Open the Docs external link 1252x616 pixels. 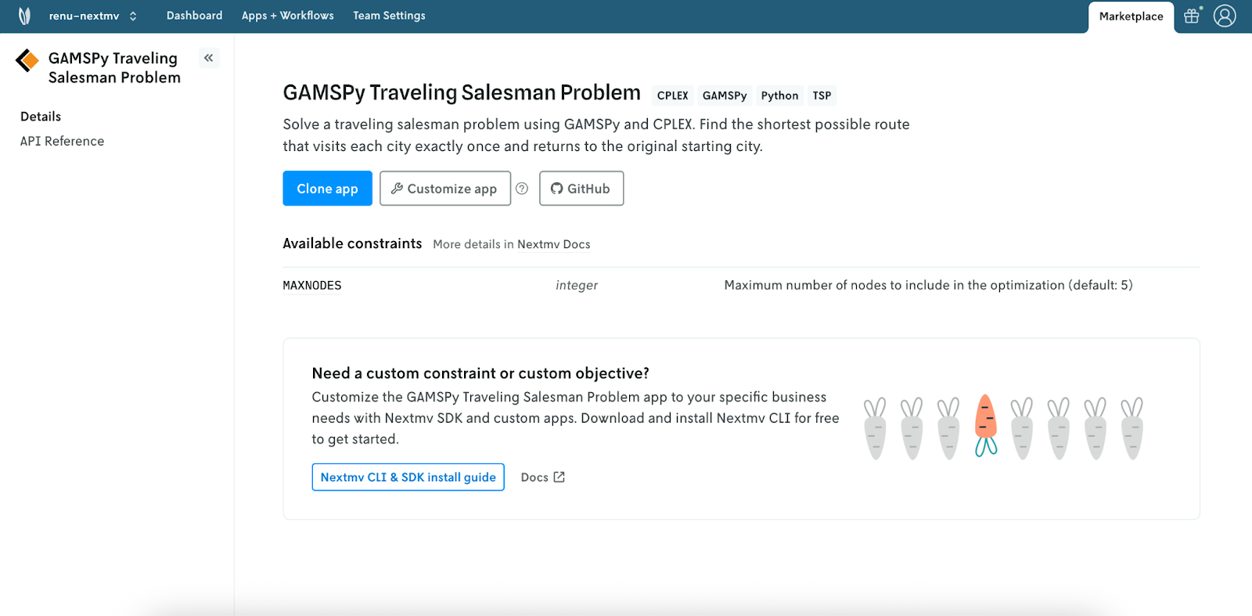coord(542,477)
